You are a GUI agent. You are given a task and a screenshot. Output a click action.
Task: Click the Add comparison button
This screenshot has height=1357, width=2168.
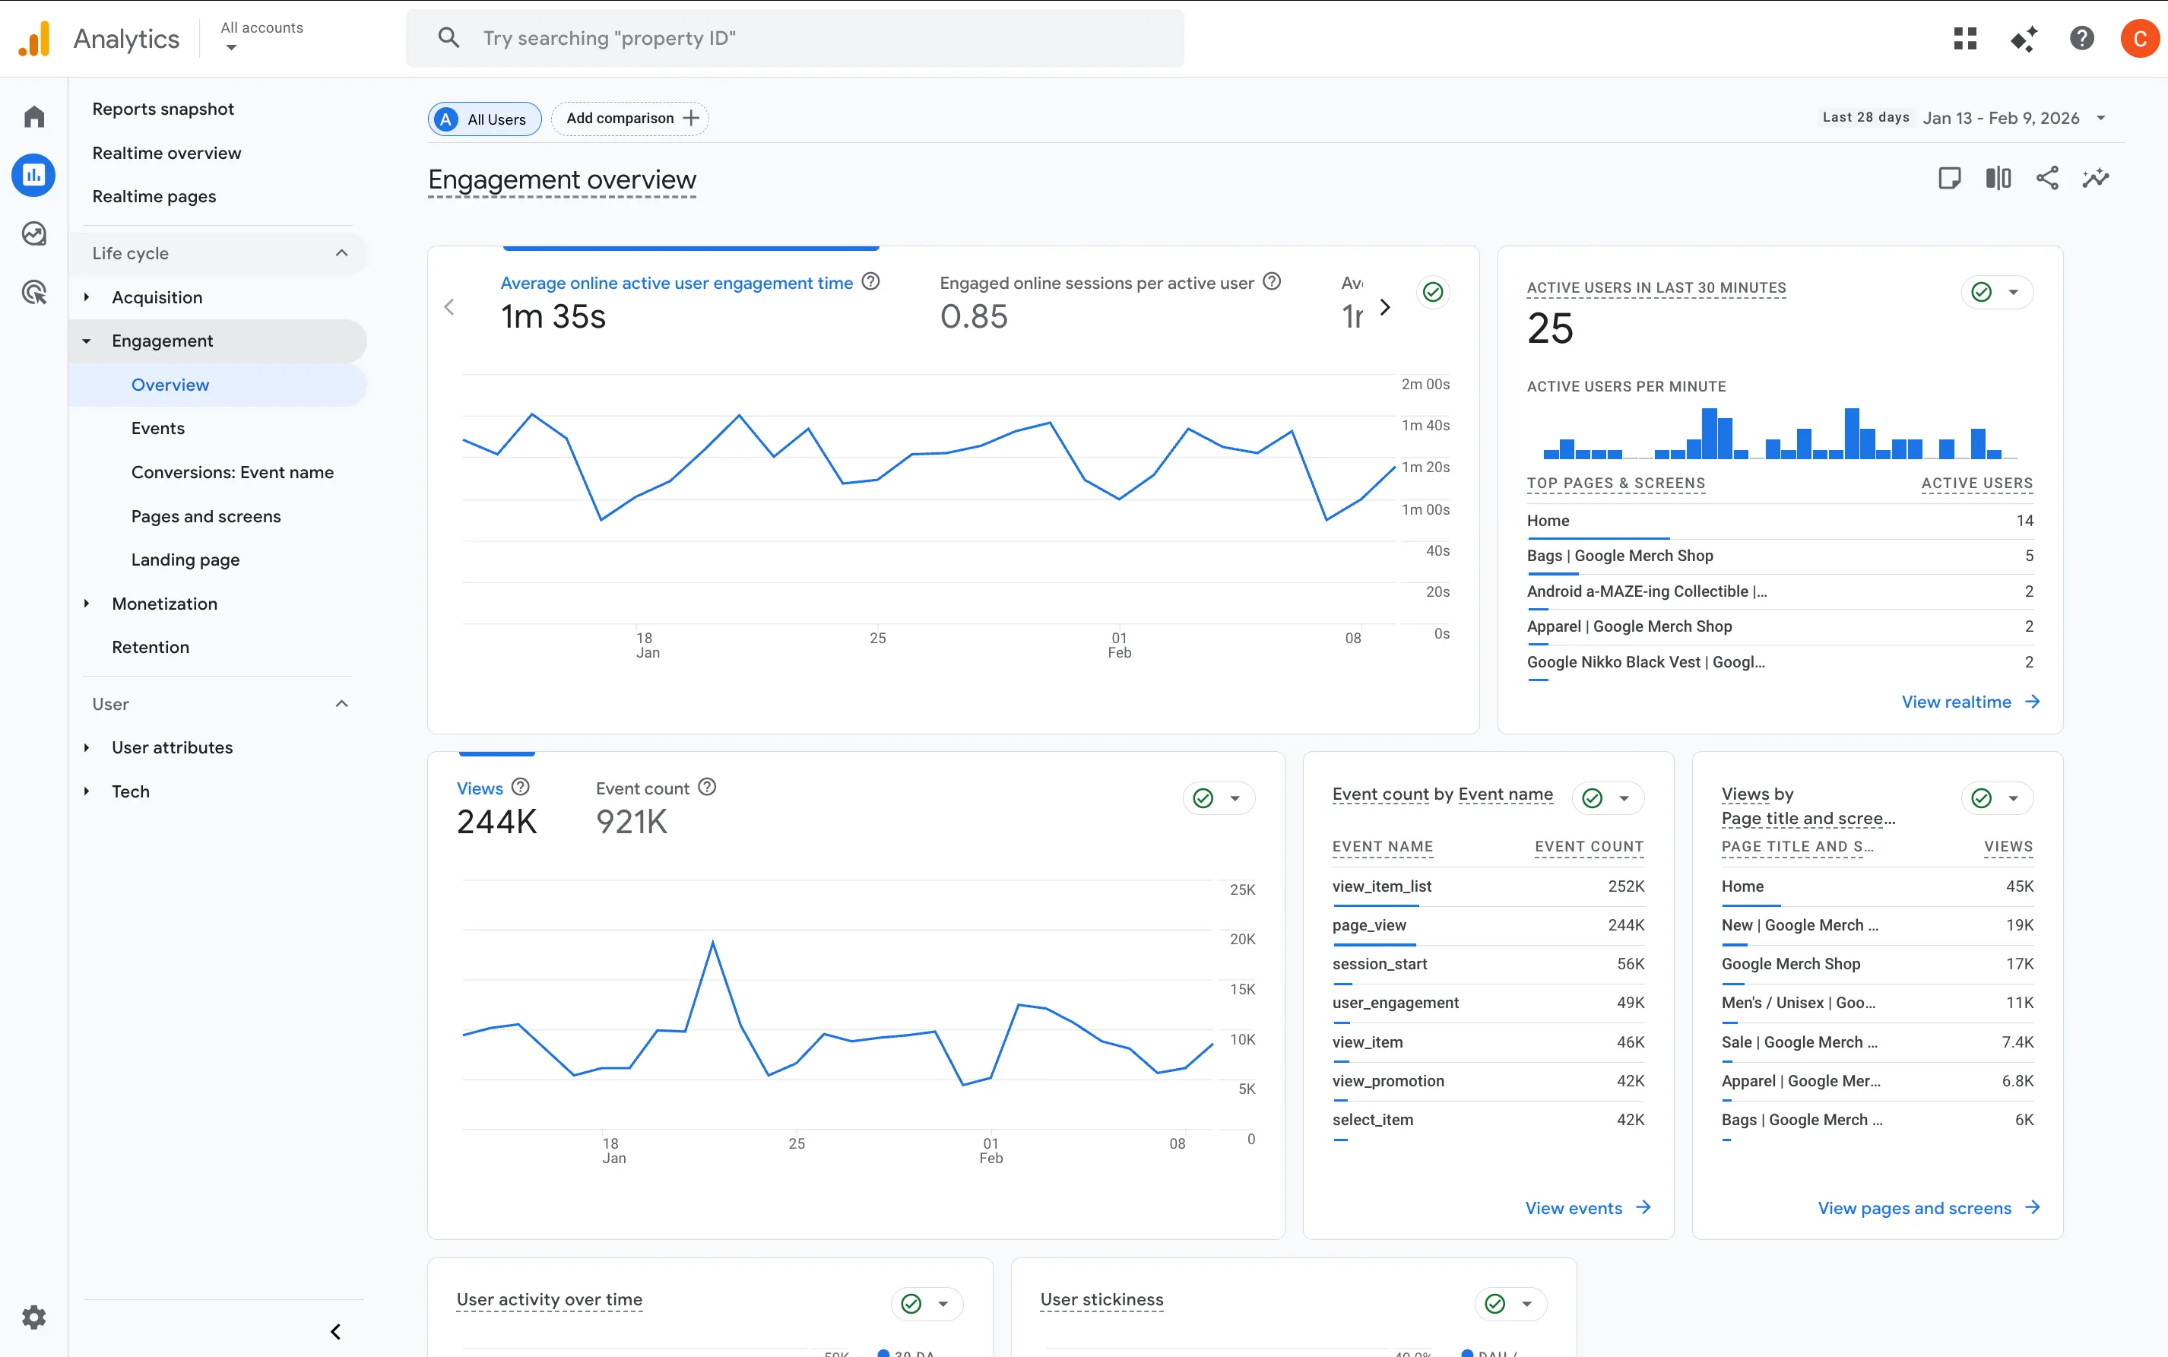(x=629, y=118)
